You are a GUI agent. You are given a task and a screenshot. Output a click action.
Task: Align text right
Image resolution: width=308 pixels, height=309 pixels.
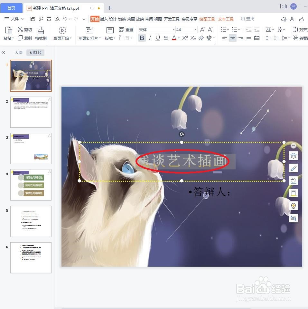pyautogui.click(x=241, y=38)
